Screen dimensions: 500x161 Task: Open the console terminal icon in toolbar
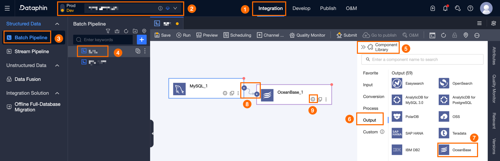pos(432,35)
